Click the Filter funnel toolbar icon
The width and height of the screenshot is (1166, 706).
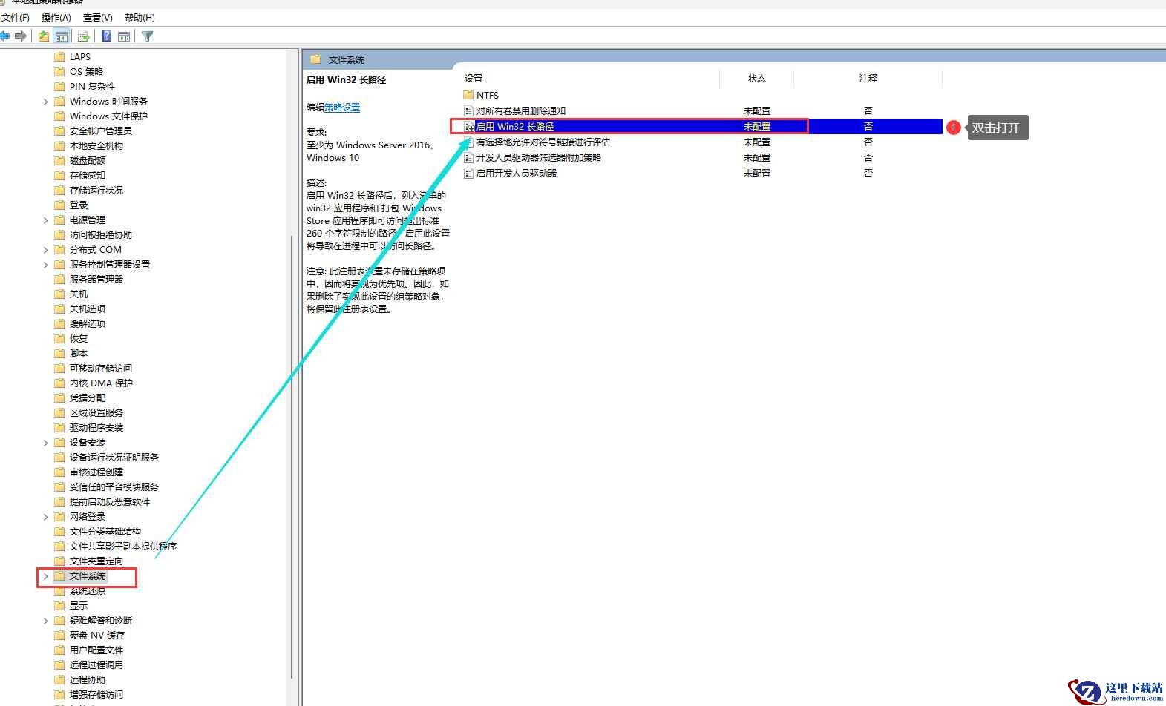pos(148,36)
